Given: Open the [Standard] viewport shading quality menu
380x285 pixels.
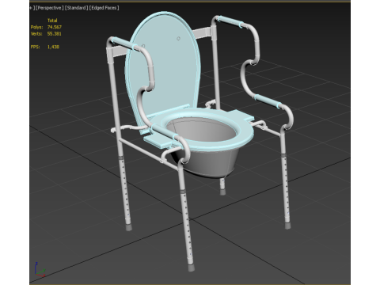Looking at the screenshot, I should pyautogui.click(x=76, y=8).
